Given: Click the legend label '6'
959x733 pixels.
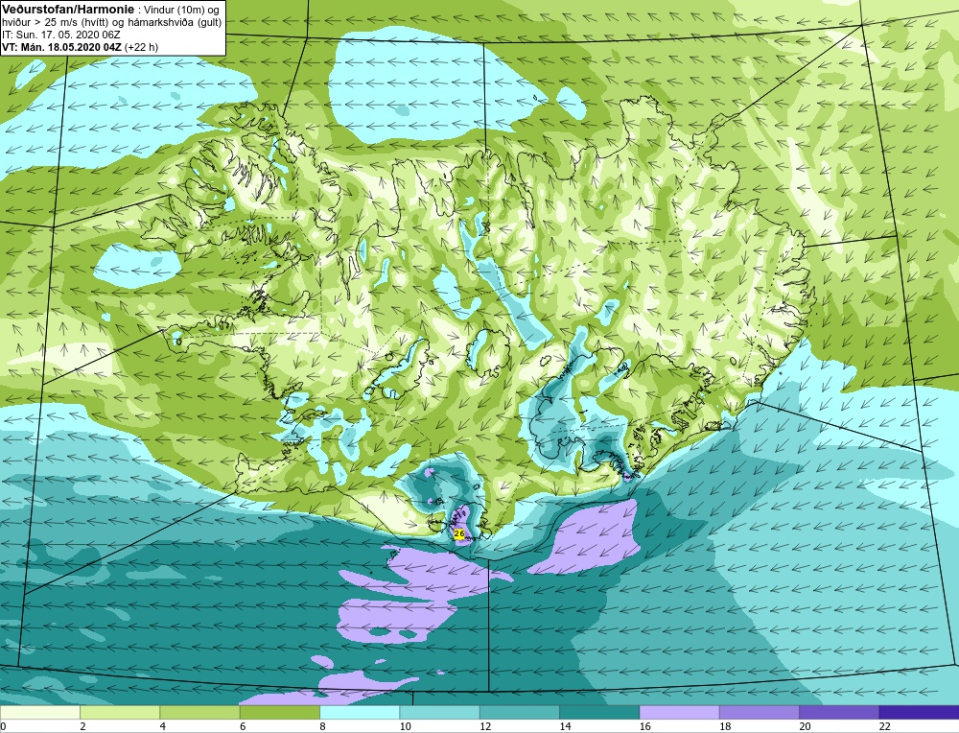Looking at the screenshot, I should coord(243,726).
